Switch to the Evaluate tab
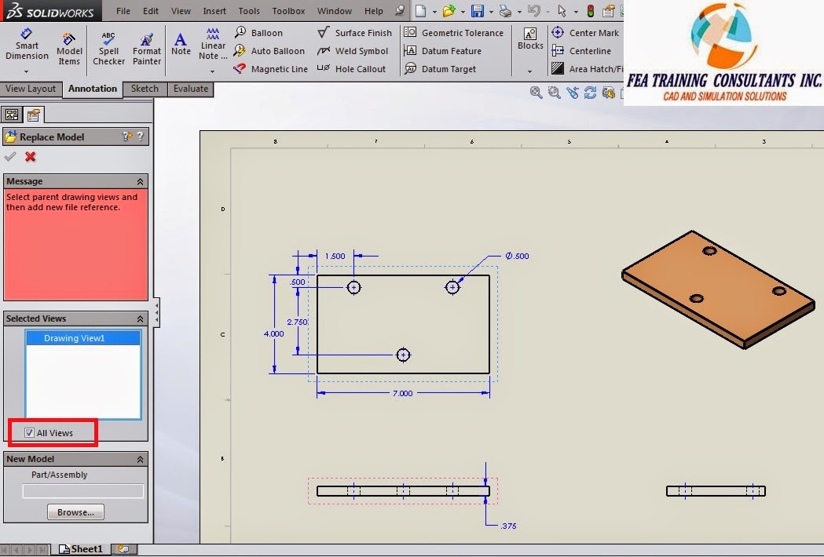 coord(191,89)
